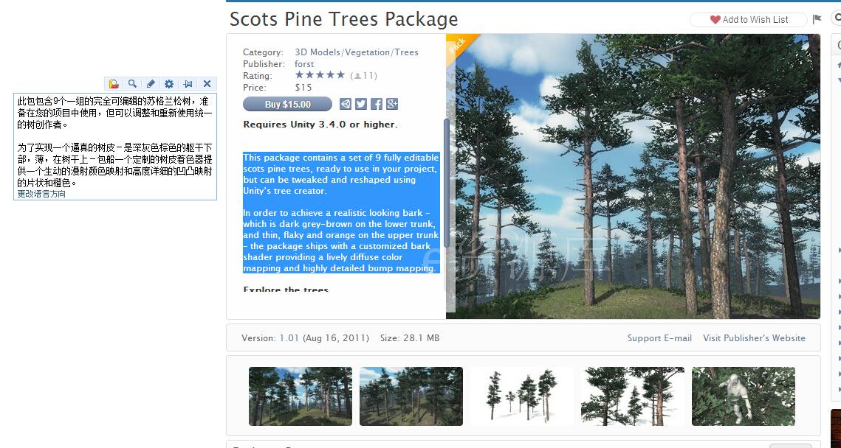Open the 3D Models category link

[x=317, y=52]
